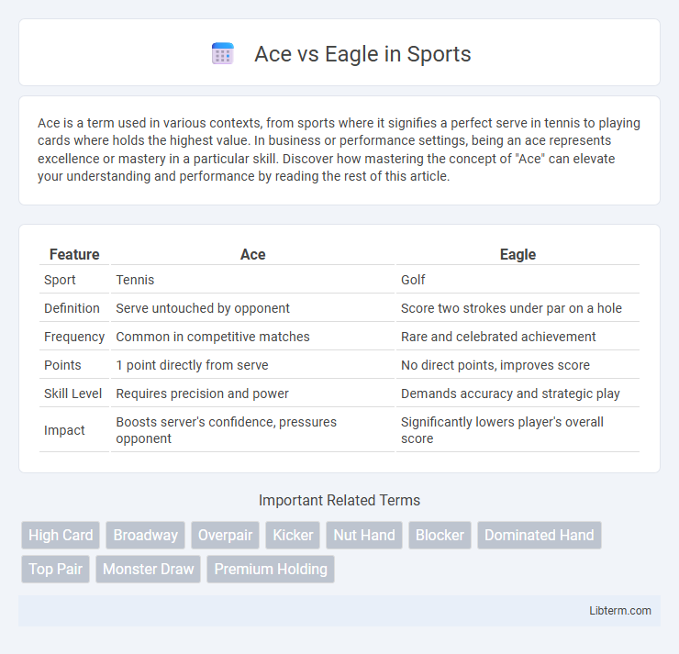Click the 'Frequency' row label
Screen dimensions: 679x654
click(x=74, y=337)
